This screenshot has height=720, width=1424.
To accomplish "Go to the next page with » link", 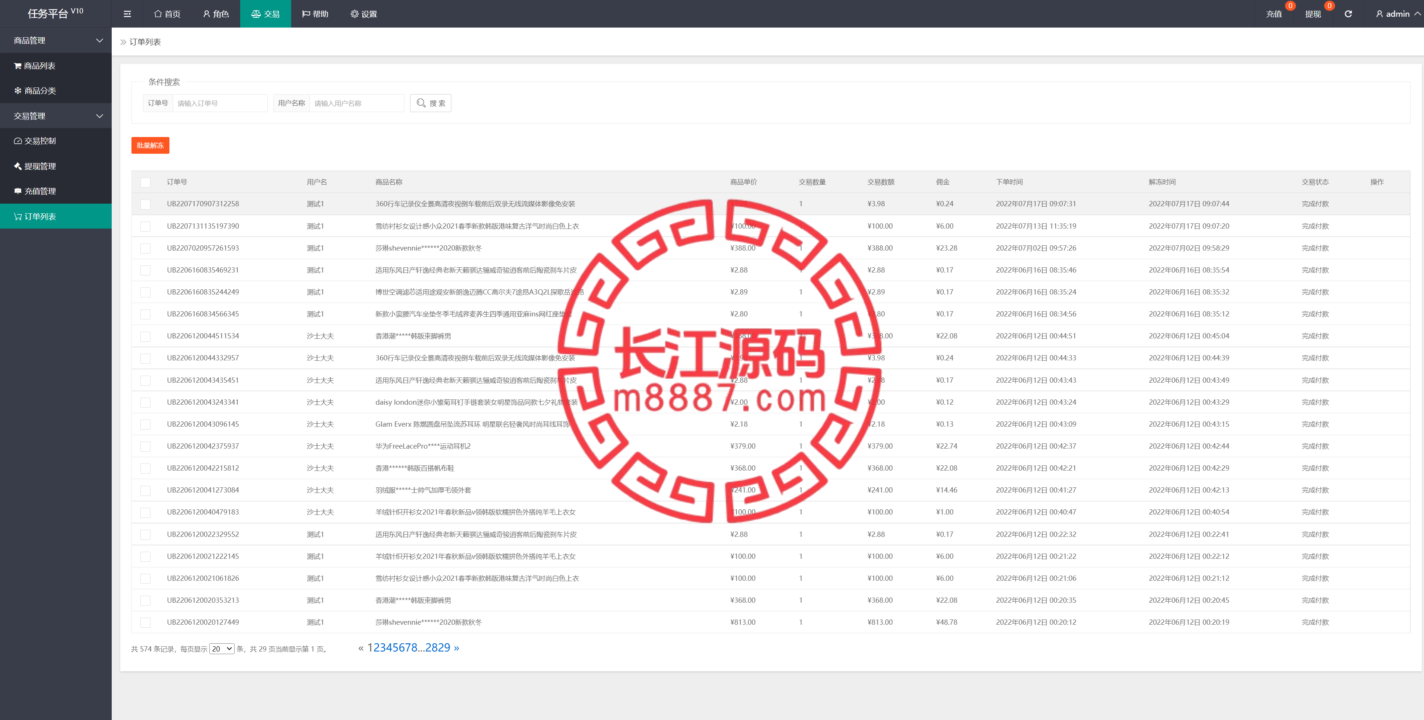I will click(x=456, y=648).
